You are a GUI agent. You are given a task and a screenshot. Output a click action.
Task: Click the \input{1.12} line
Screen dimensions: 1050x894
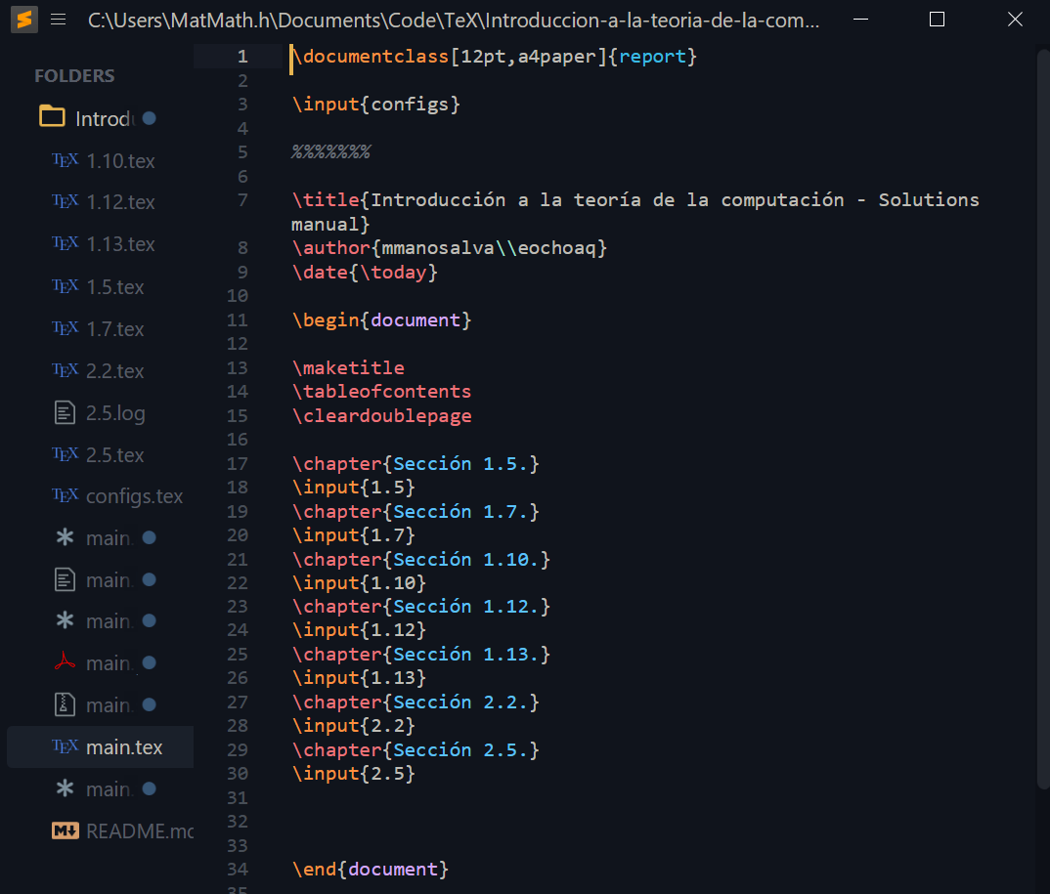(358, 629)
